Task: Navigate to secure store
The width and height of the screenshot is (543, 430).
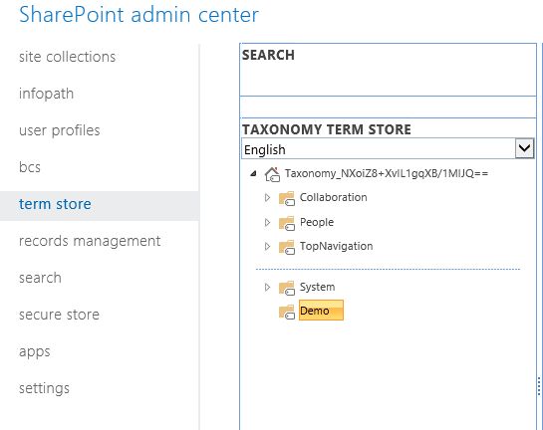Action: coord(59,315)
